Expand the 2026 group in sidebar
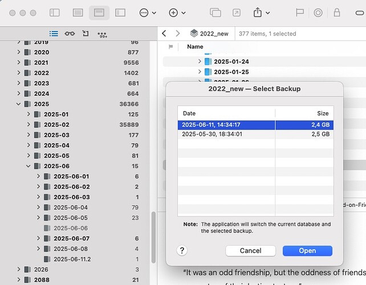Viewport: 366px width, 285px height. pos(19,269)
